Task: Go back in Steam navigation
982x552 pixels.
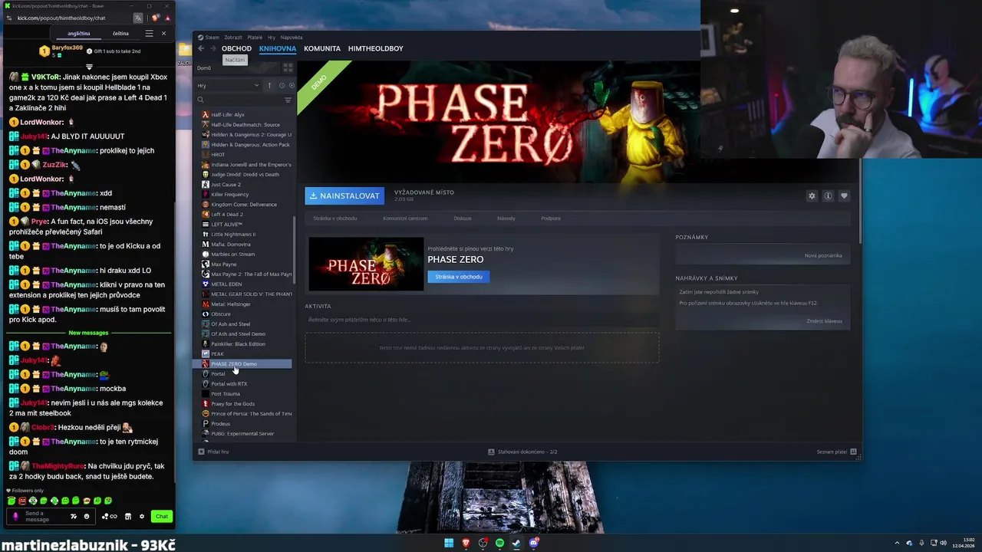Action: (201, 48)
